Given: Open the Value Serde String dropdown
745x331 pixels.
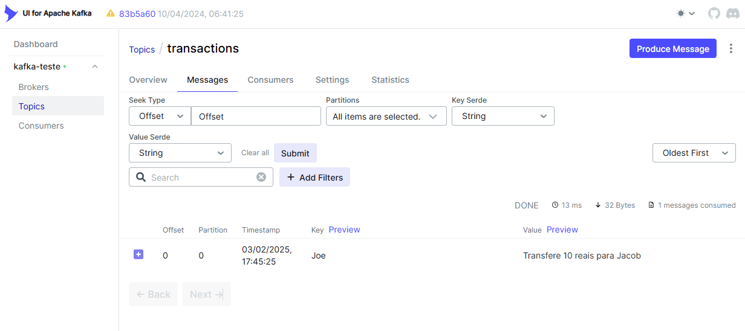Looking at the screenshot, I should pos(180,153).
